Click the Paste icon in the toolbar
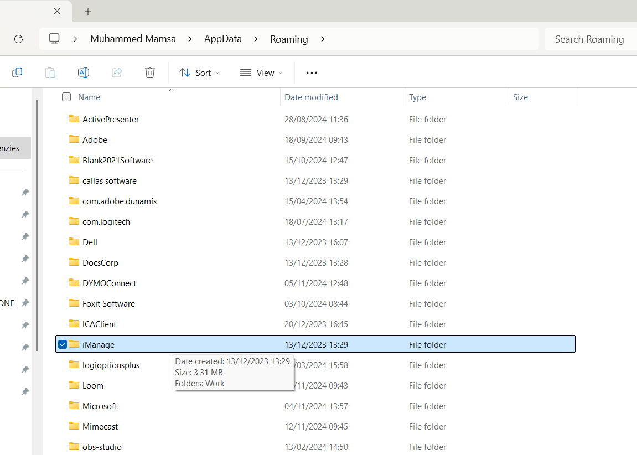The width and height of the screenshot is (637, 455). [50, 73]
